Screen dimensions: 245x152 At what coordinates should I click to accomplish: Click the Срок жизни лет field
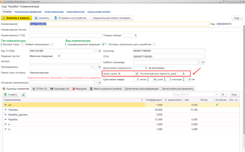188,80
